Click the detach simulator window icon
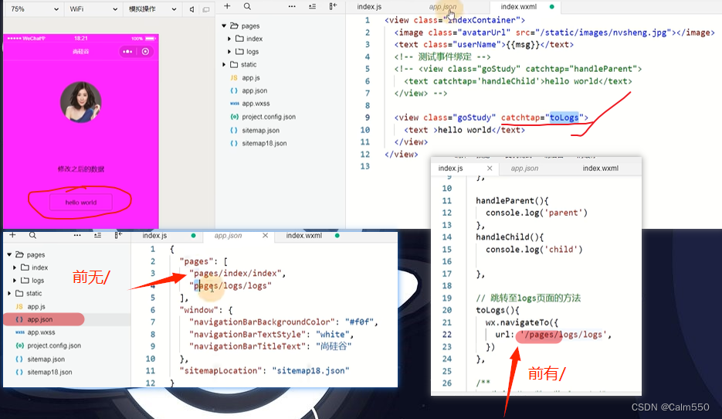Viewport: 722px width, 419px height. click(x=206, y=9)
